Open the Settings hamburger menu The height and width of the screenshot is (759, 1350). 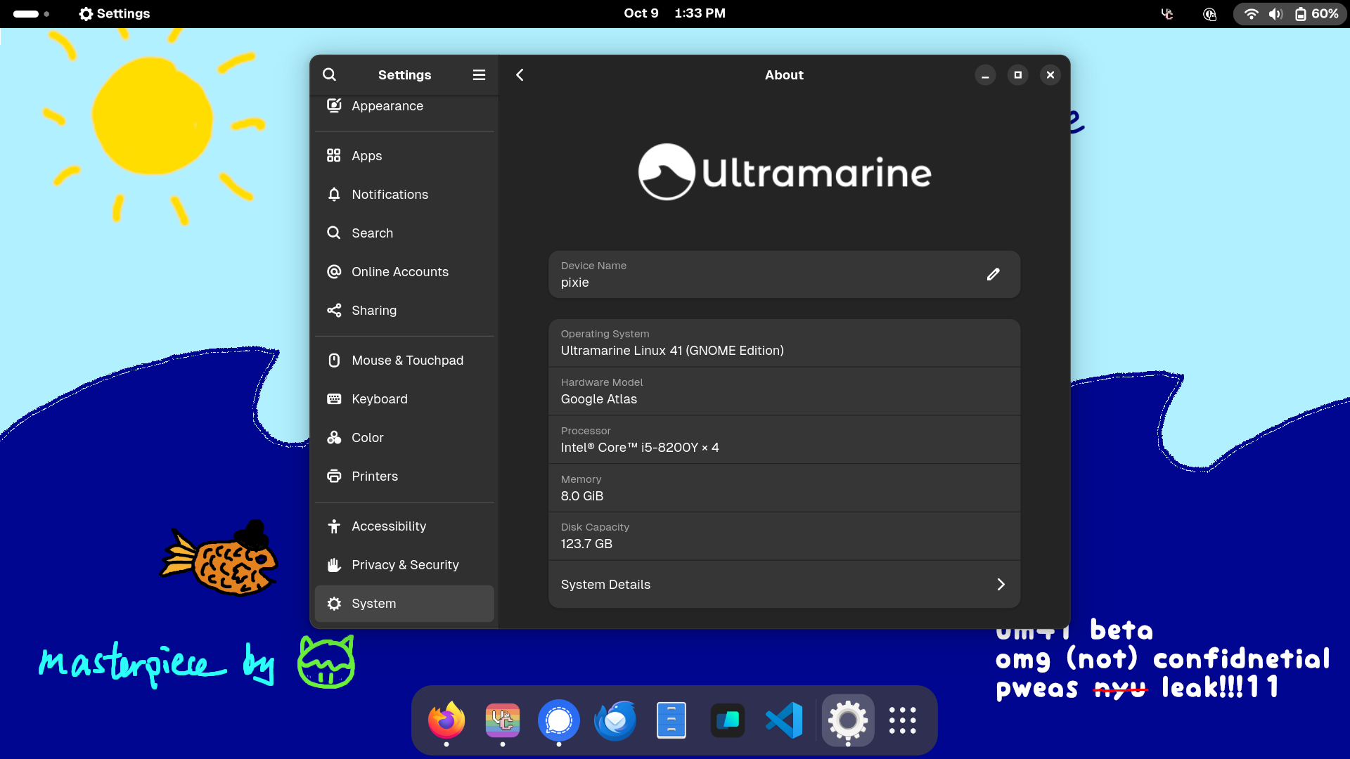479,74
